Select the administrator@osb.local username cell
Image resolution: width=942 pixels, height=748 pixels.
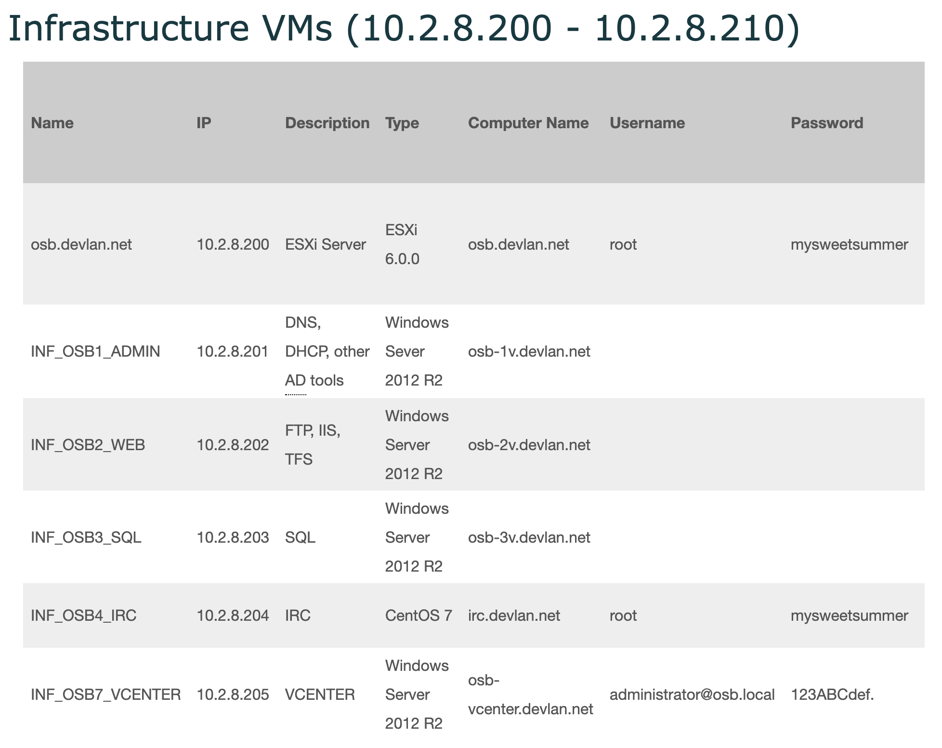[x=692, y=695]
